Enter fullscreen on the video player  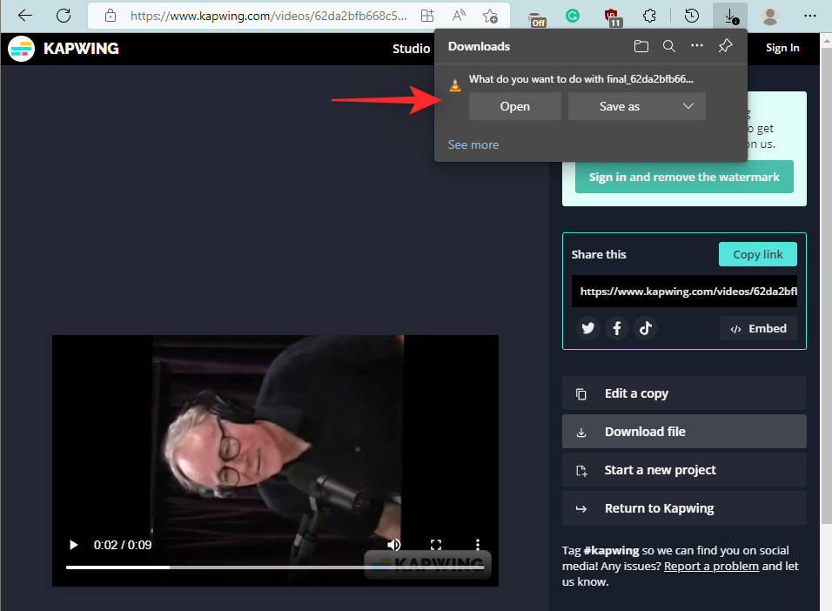(436, 545)
